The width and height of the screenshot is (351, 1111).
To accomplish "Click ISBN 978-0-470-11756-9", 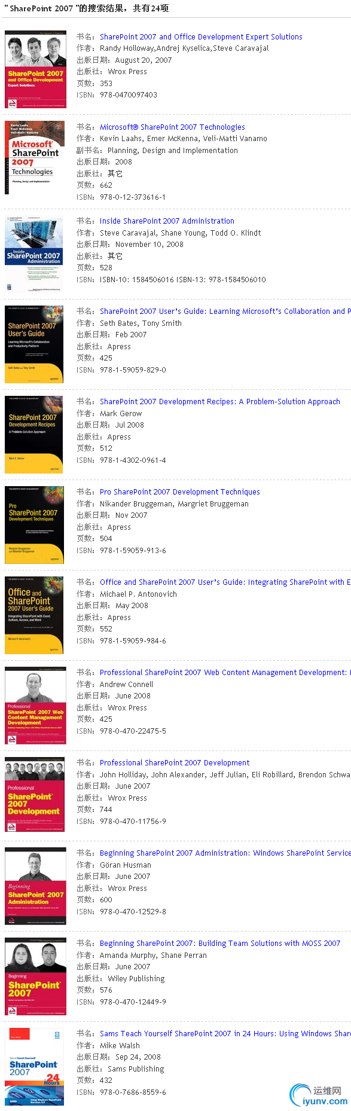I will [133, 821].
